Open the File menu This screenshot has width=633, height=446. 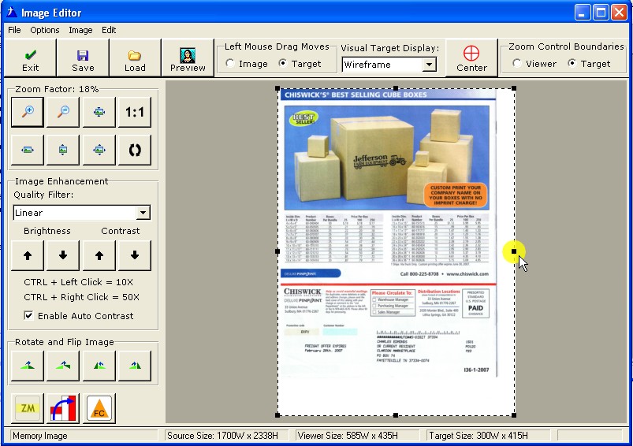pyautogui.click(x=14, y=30)
